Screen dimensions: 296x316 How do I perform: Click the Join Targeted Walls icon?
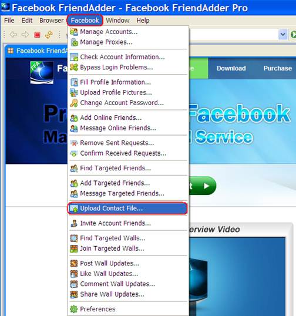pyautogui.click(x=74, y=248)
